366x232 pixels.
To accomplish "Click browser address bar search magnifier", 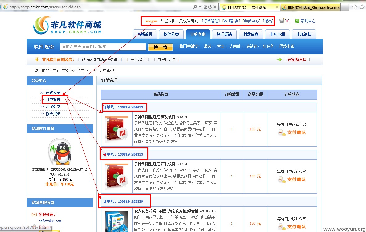I will pos(195,7).
